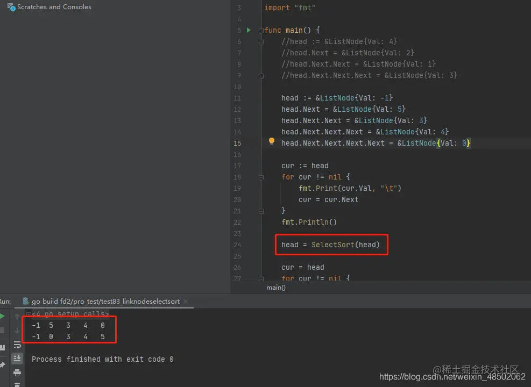Close the go build run tab
The image size is (531, 387).
186,301
